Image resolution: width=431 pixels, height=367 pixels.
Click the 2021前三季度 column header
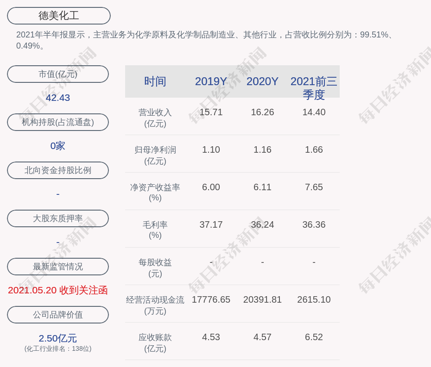coord(314,88)
